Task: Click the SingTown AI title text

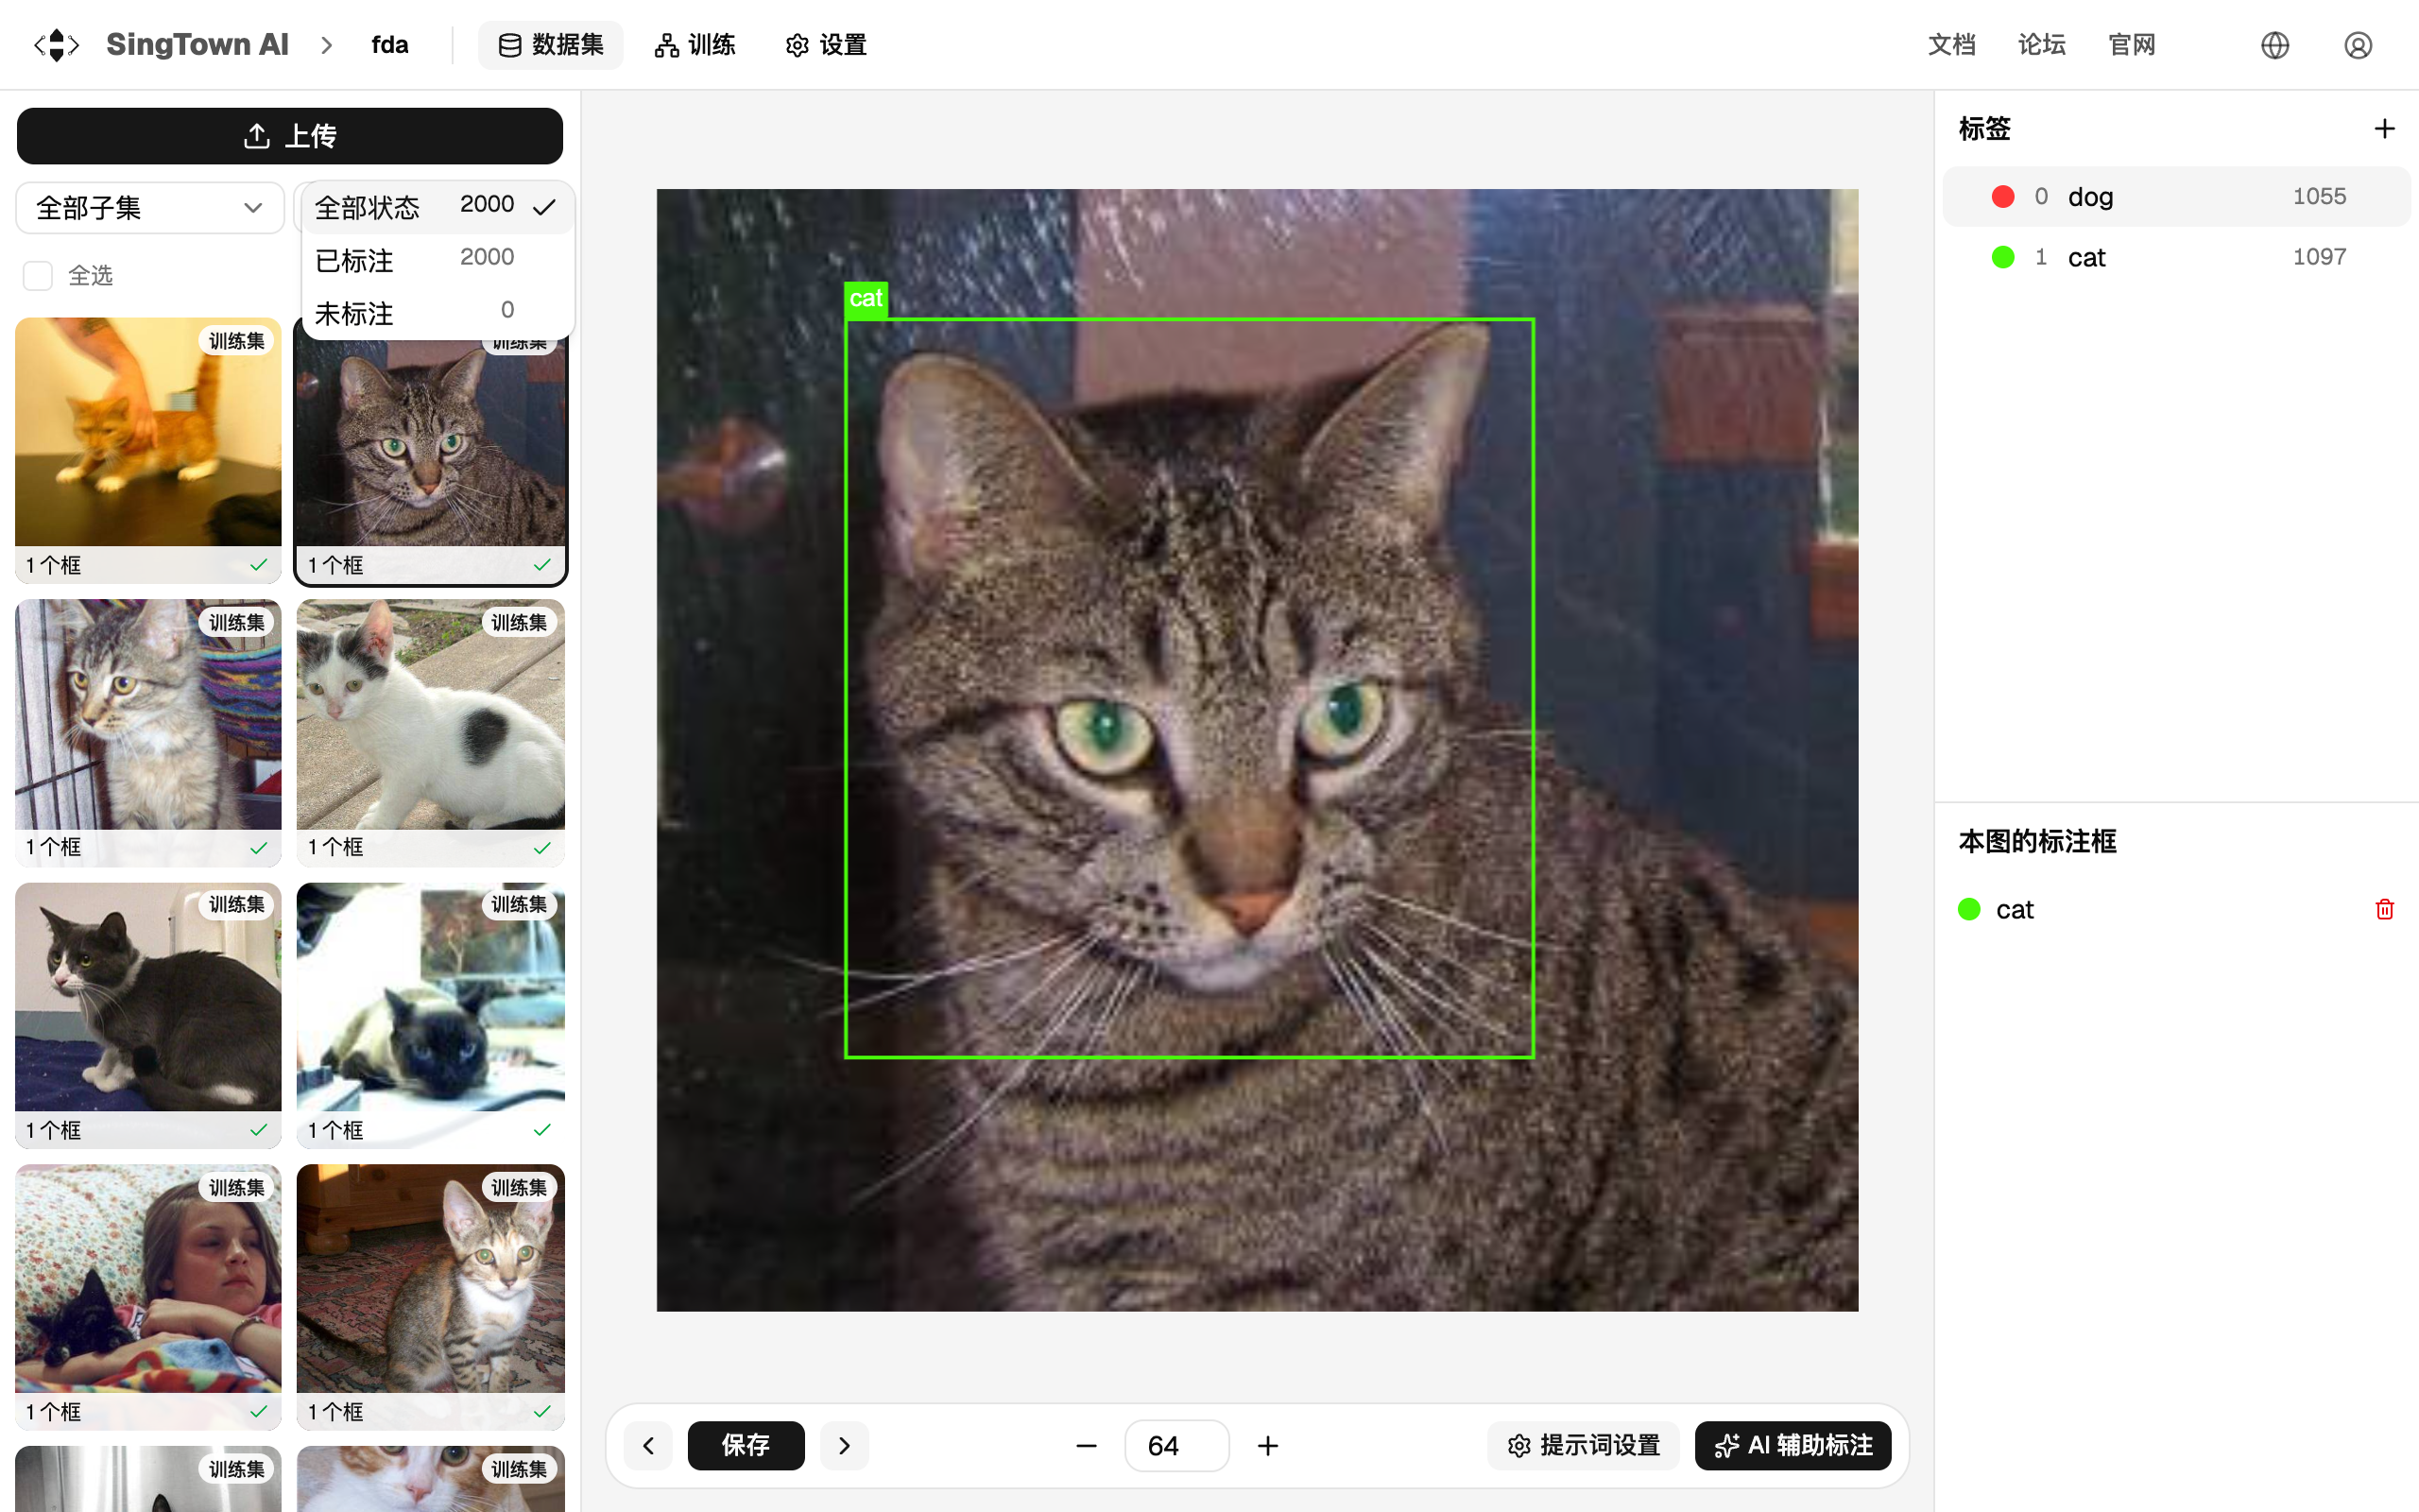Action: point(197,45)
